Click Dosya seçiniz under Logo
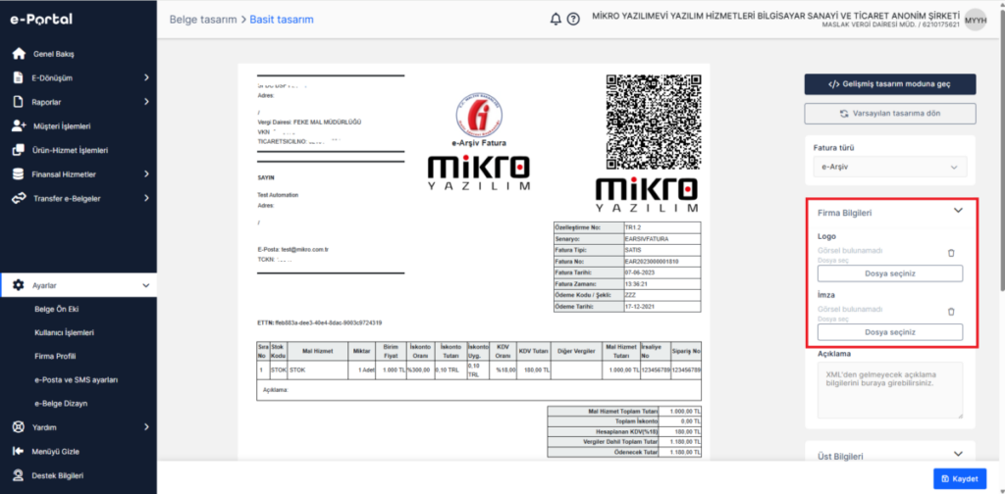Screen dimensions: 1005x494 tap(889, 273)
